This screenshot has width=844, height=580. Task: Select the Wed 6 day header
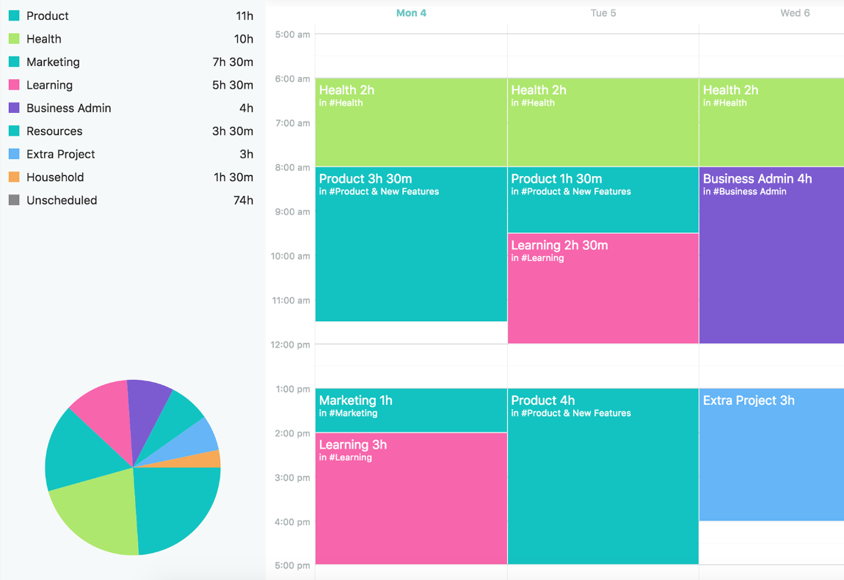pyautogui.click(x=795, y=13)
